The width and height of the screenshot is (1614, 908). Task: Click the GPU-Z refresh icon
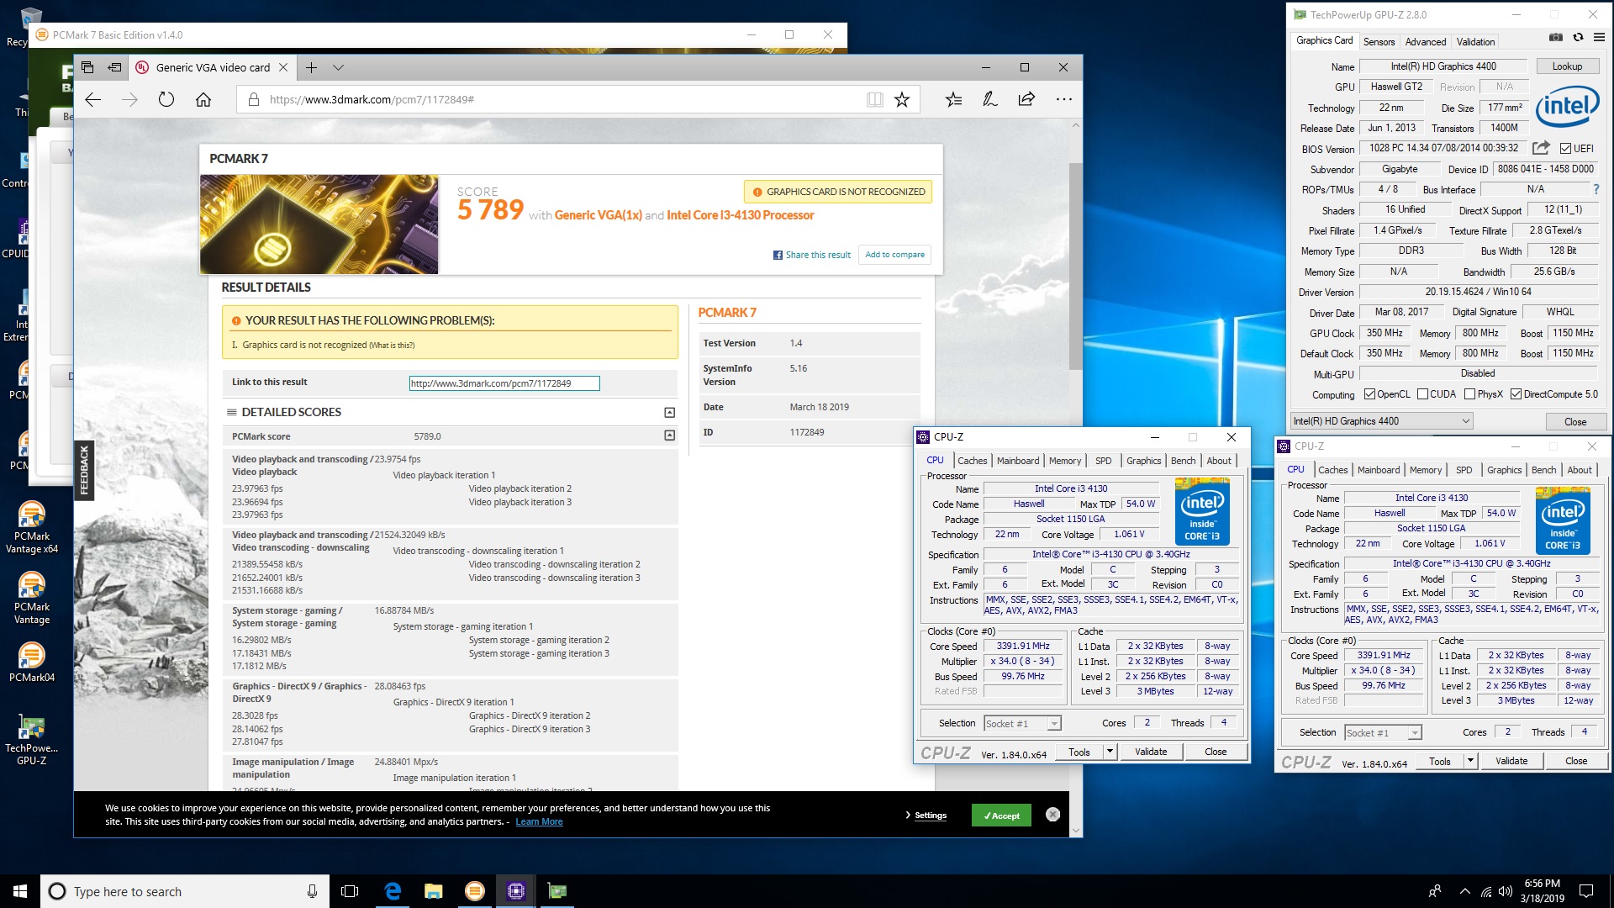tap(1578, 38)
